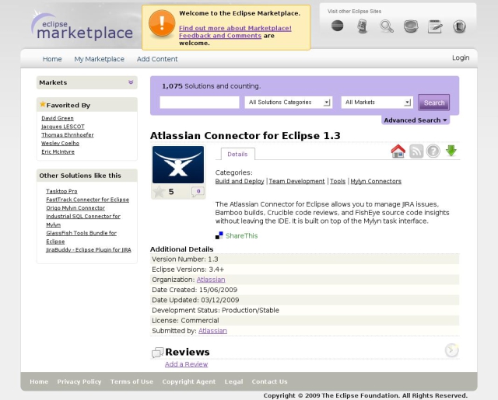
Task: Click the solutions search text field
Action: (x=199, y=103)
